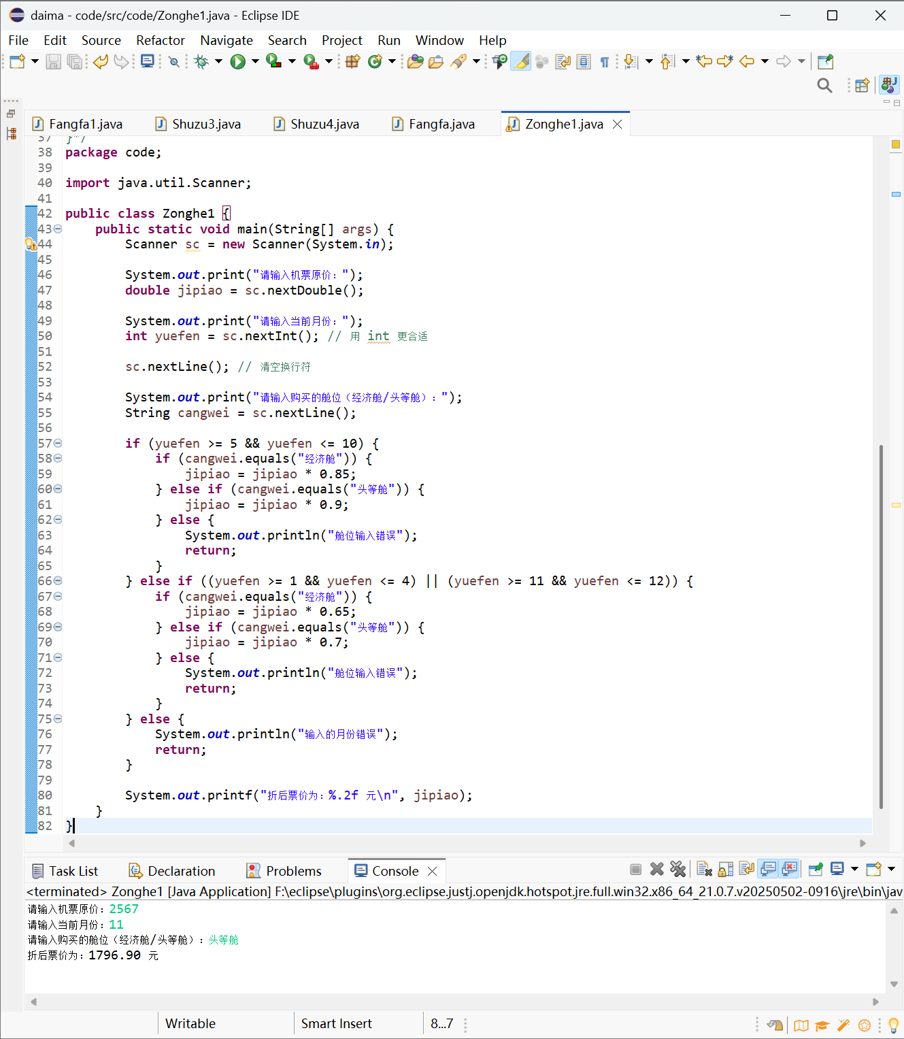The image size is (904, 1039).
Task: Switch to the Problems tab
Action: point(284,871)
